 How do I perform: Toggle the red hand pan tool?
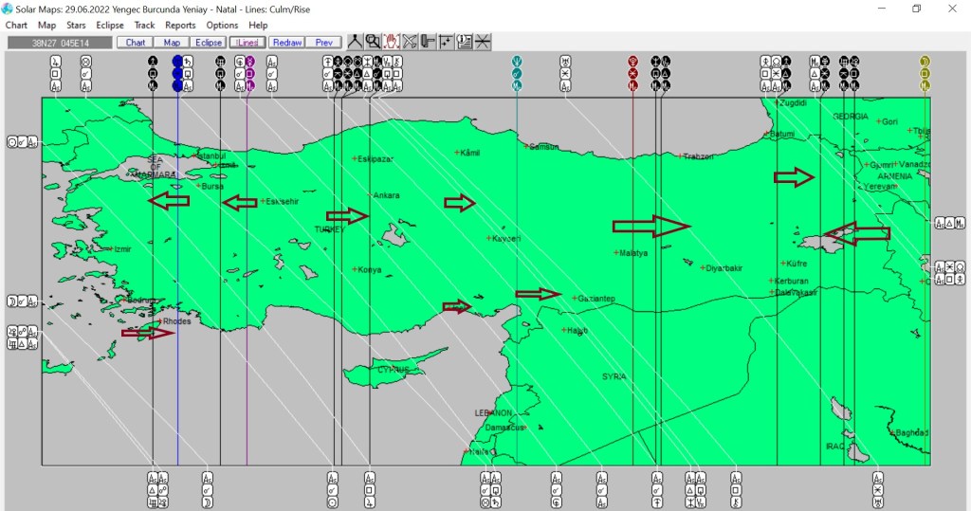tap(391, 42)
